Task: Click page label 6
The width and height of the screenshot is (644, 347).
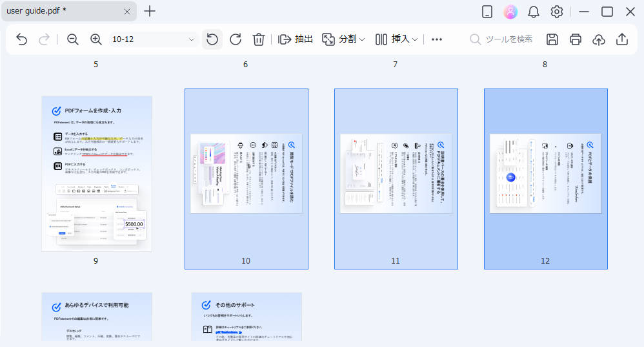Action: click(246, 65)
